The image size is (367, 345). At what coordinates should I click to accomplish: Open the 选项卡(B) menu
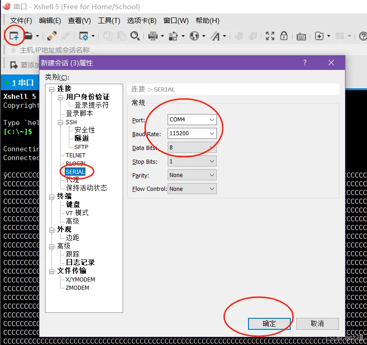click(141, 21)
